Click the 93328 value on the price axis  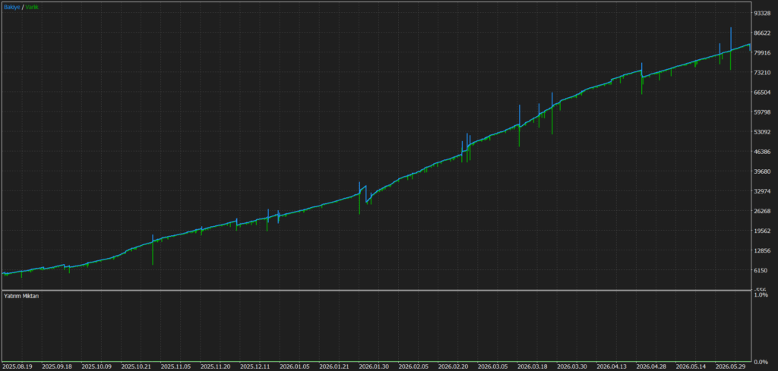pyautogui.click(x=761, y=13)
